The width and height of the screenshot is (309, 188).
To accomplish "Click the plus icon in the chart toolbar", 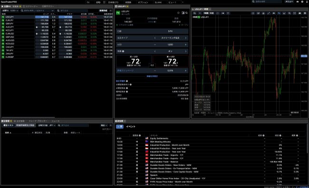I will tap(200, 13).
